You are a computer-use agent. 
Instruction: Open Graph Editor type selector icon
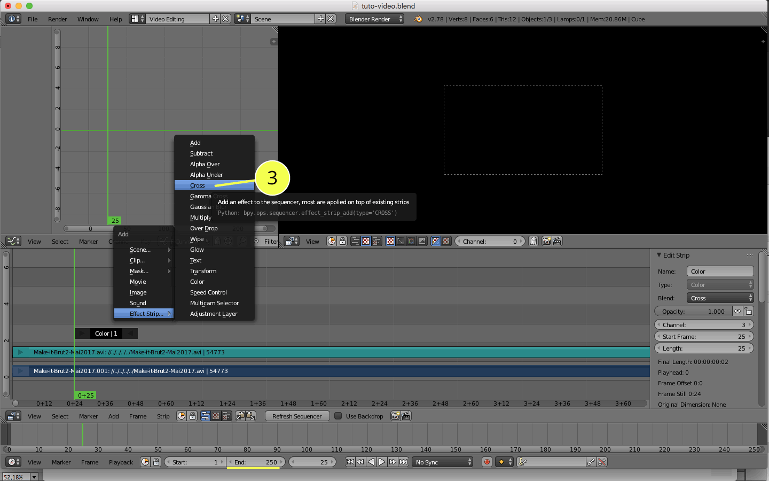click(13, 242)
